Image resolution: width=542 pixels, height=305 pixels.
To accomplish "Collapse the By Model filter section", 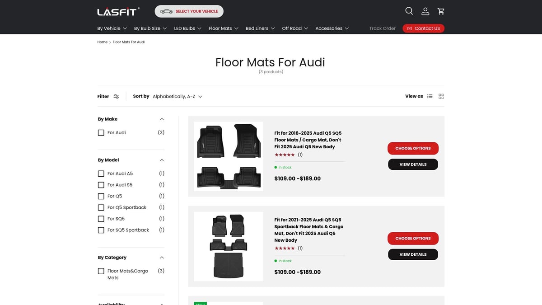I will pos(162,160).
